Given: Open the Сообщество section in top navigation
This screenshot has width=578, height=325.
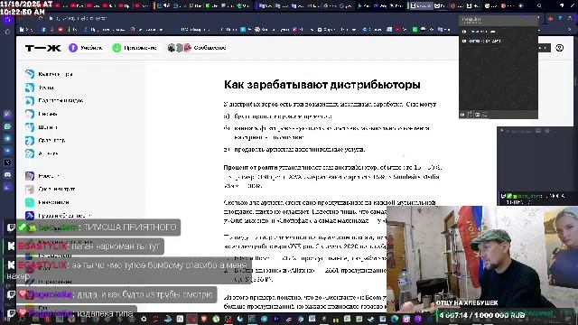Looking at the screenshot, I should coord(197,48).
